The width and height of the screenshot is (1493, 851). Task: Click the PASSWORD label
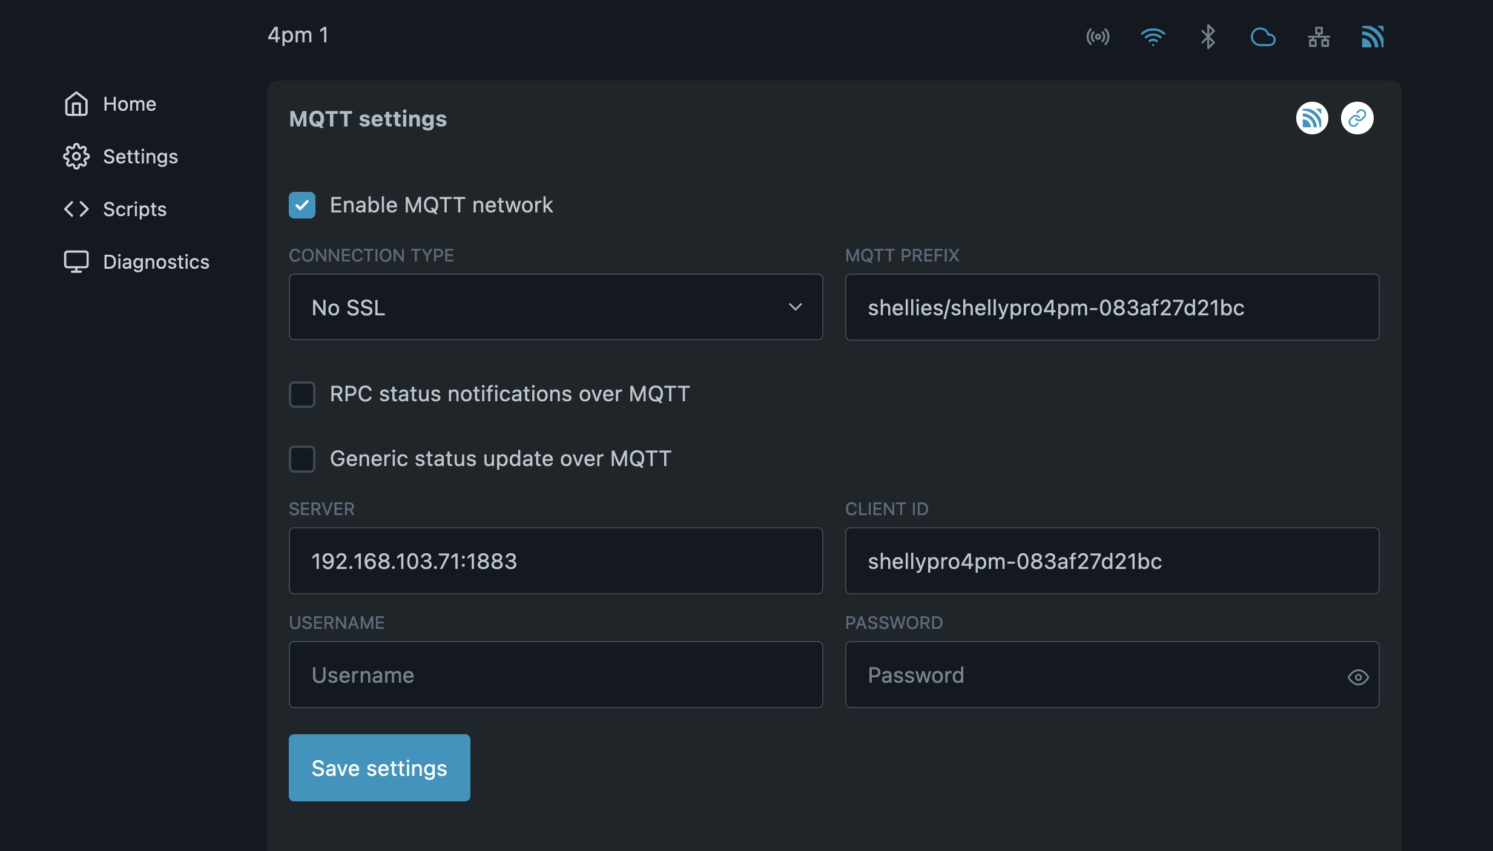pyautogui.click(x=894, y=622)
